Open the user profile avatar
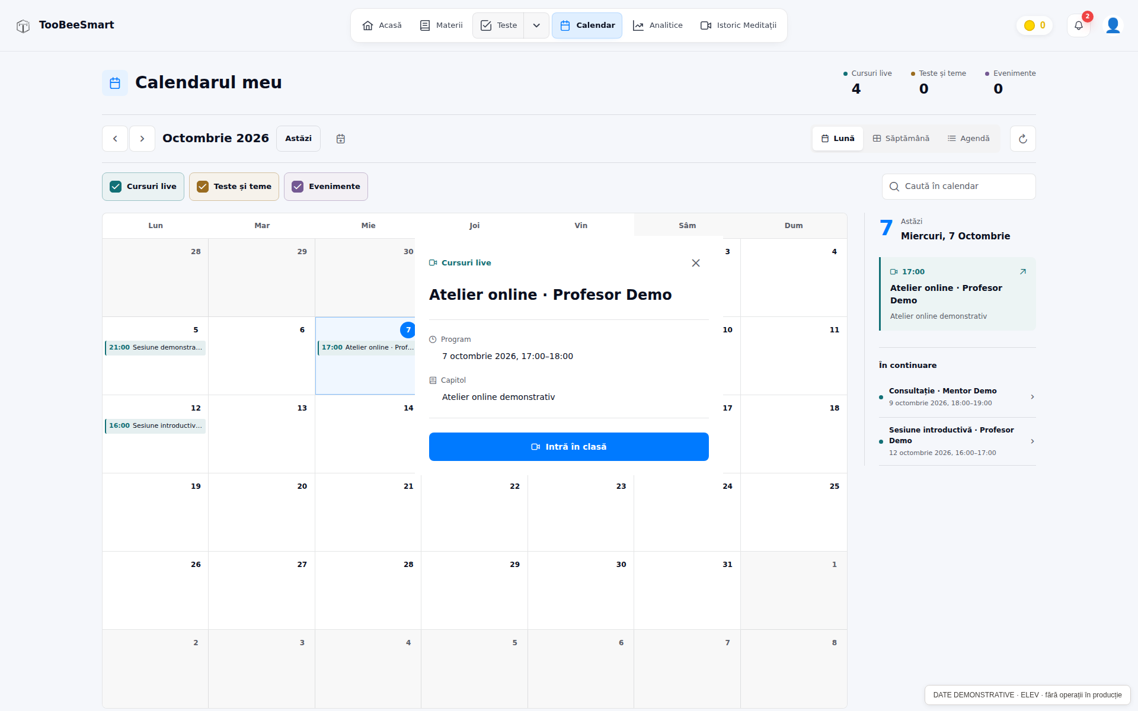This screenshot has height=711, width=1138. point(1113,25)
